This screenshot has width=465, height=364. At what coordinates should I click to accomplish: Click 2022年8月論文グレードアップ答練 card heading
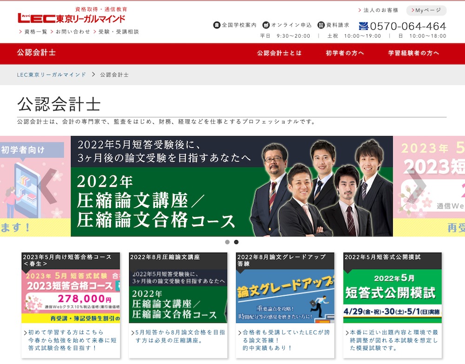[x=281, y=260]
